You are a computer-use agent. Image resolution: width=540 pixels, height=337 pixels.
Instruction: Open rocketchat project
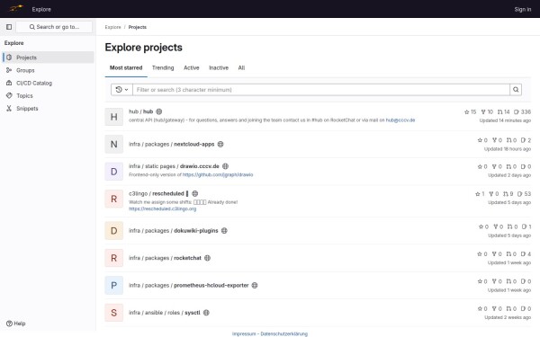tap(165, 258)
